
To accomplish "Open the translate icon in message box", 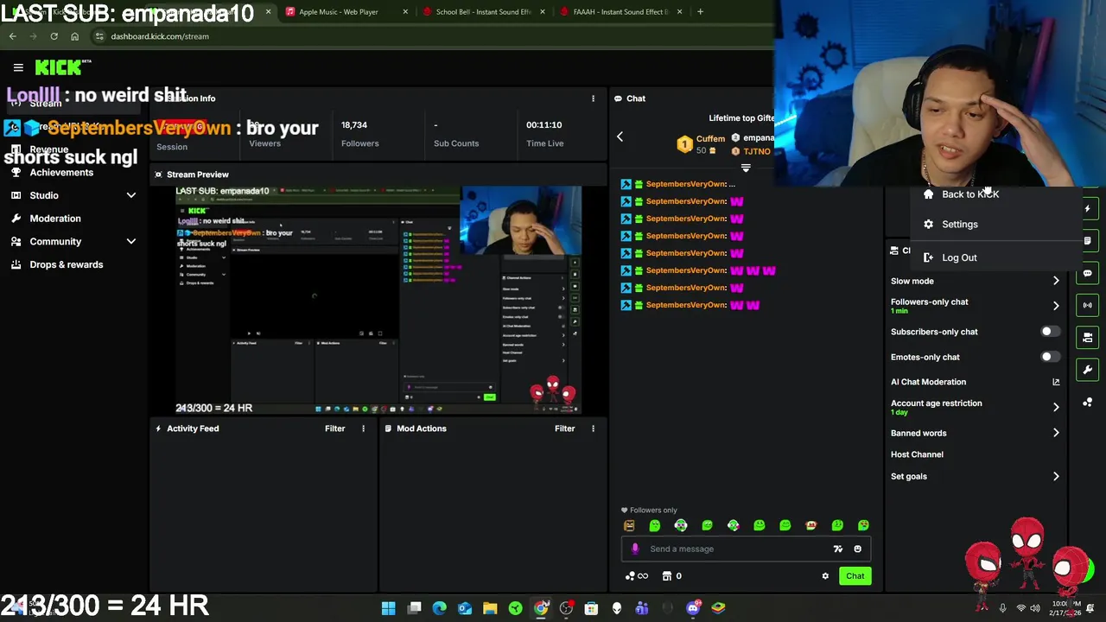I will (x=837, y=549).
